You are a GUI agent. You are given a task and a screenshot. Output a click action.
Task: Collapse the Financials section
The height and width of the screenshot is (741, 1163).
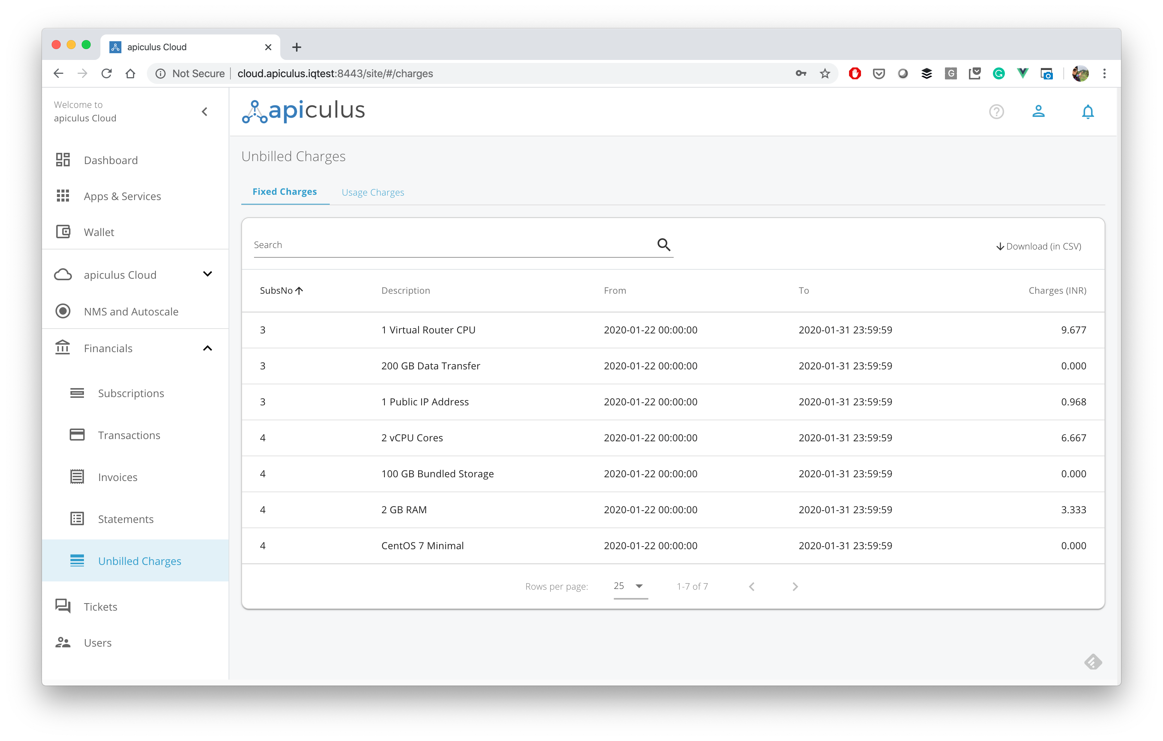coord(207,348)
